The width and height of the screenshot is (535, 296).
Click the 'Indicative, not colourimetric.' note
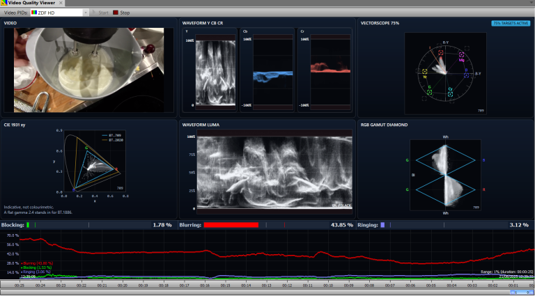click(29, 208)
